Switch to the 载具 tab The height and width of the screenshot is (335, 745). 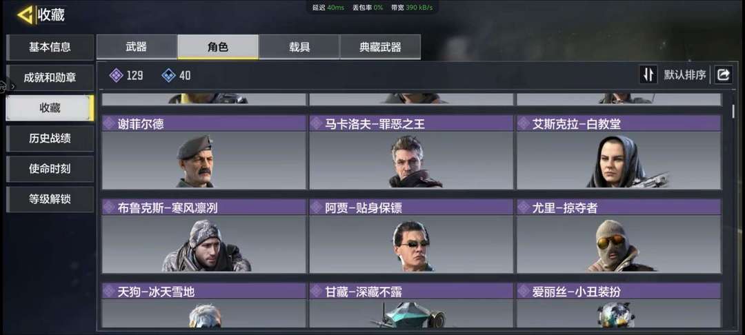(299, 46)
